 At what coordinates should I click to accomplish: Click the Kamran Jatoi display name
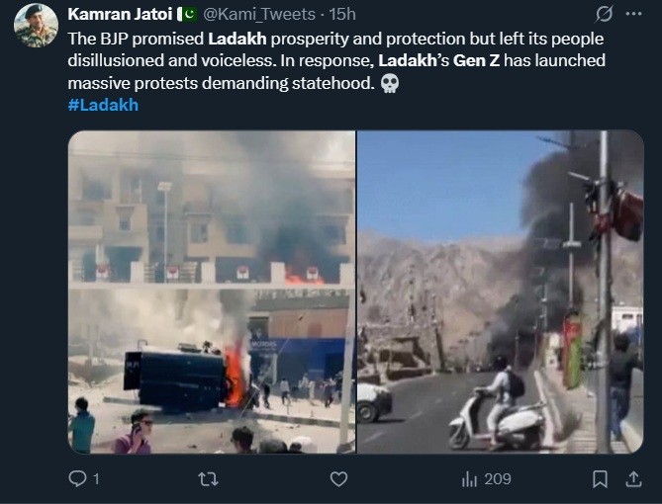point(120,15)
